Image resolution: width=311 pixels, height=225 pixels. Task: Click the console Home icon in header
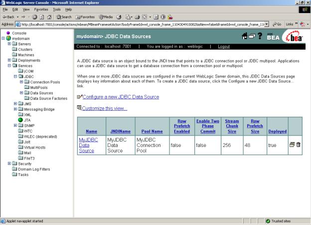coord(245,36)
